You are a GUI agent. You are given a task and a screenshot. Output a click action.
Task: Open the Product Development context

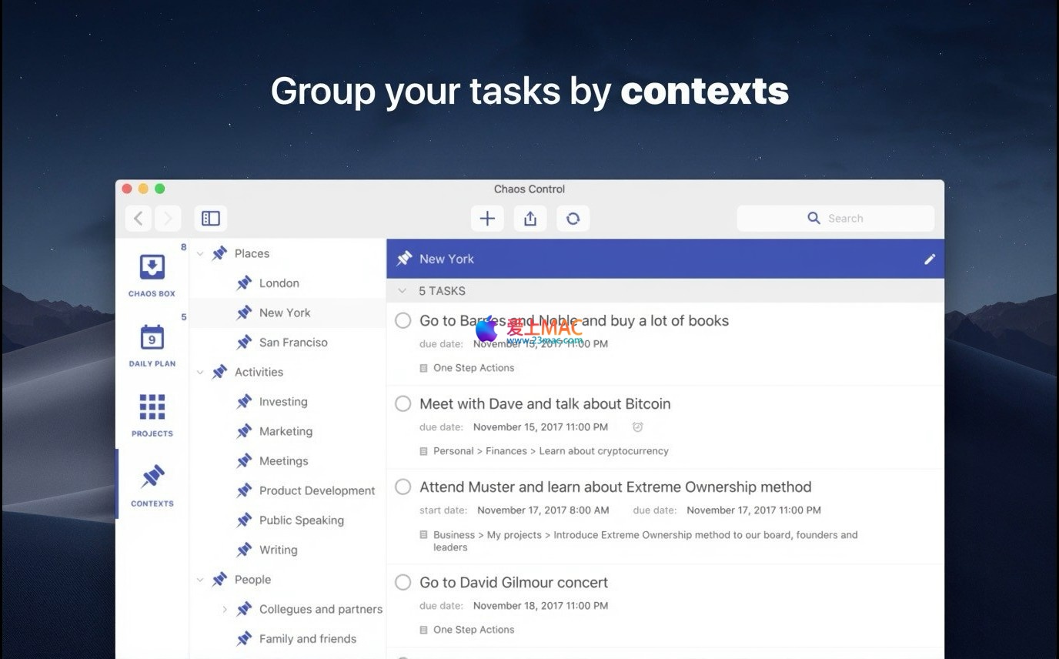coord(316,491)
